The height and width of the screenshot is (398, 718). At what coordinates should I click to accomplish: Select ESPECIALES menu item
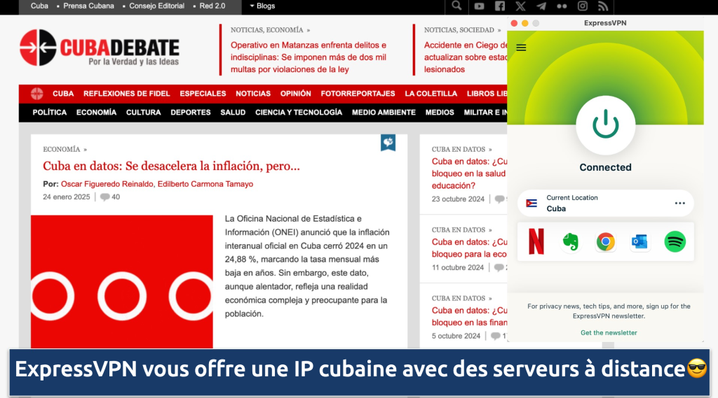click(203, 94)
